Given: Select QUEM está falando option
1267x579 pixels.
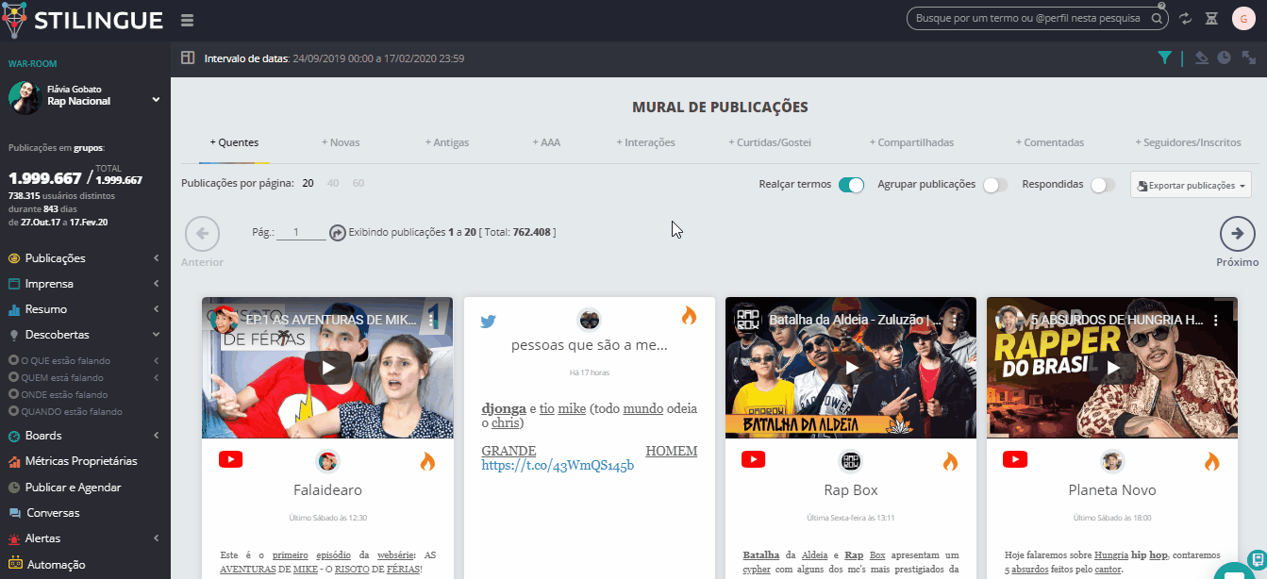Looking at the screenshot, I should coord(56,377).
